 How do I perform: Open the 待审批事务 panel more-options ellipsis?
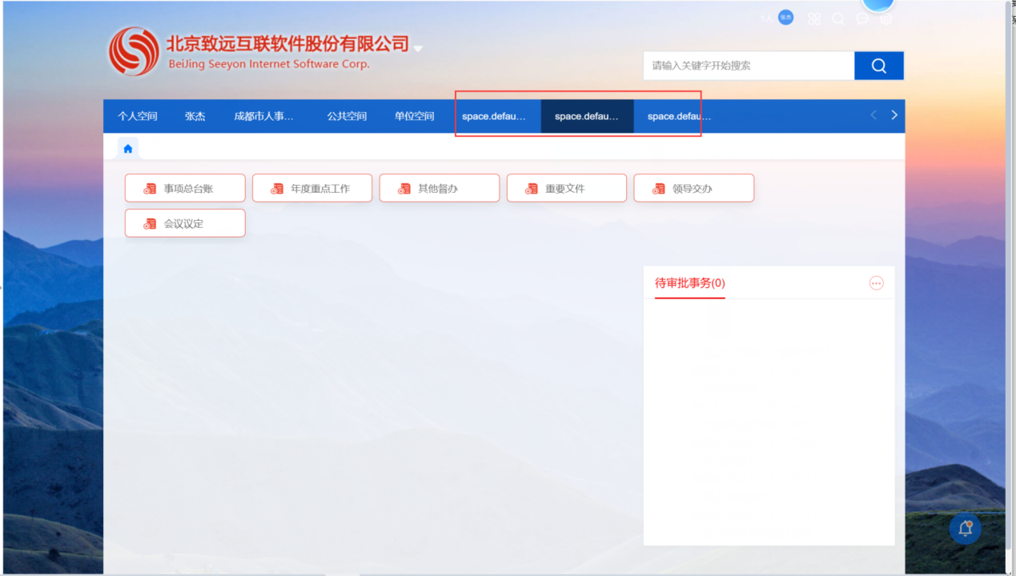click(876, 283)
